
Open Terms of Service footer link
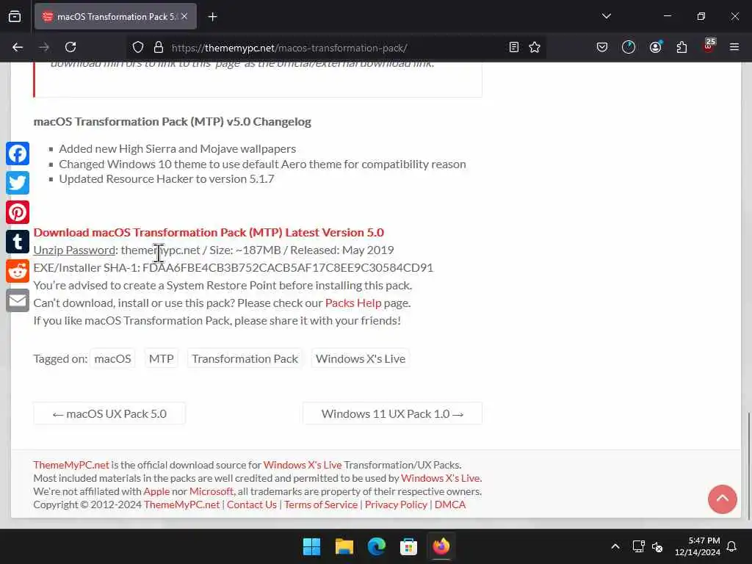pyautogui.click(x=321, y=505)
